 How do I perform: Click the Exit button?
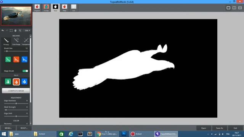point(235,128)
